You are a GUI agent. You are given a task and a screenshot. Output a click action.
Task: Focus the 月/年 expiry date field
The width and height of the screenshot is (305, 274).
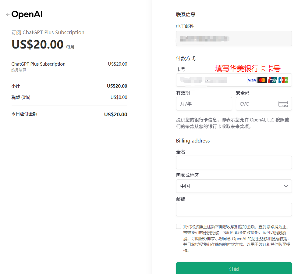pos(204,104)
